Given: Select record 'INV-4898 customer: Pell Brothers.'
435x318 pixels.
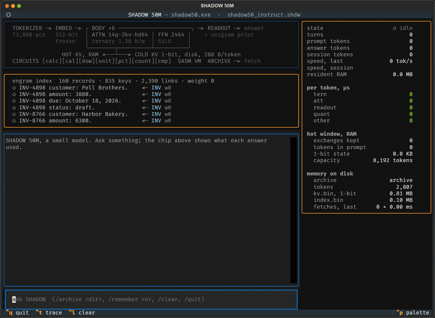Looking at the screenshot, I should tap(91, 88).
